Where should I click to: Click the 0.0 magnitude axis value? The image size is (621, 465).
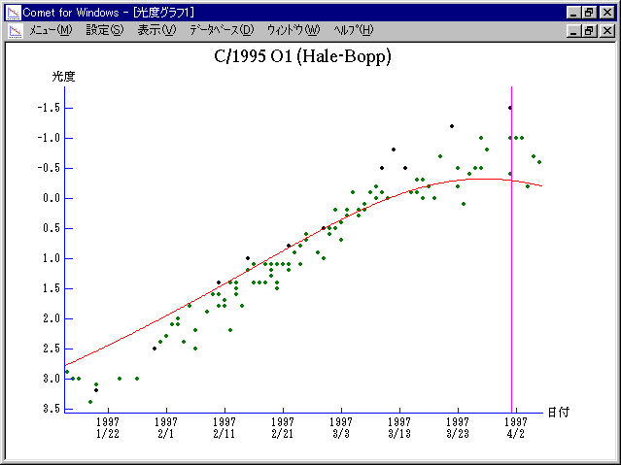[52, 198]
